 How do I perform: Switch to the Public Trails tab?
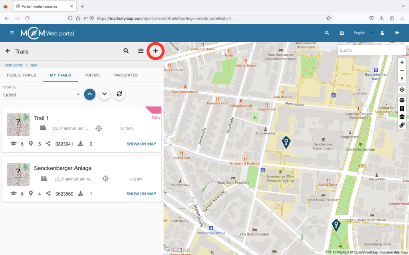pyautogui.click(x=22, y=75)
